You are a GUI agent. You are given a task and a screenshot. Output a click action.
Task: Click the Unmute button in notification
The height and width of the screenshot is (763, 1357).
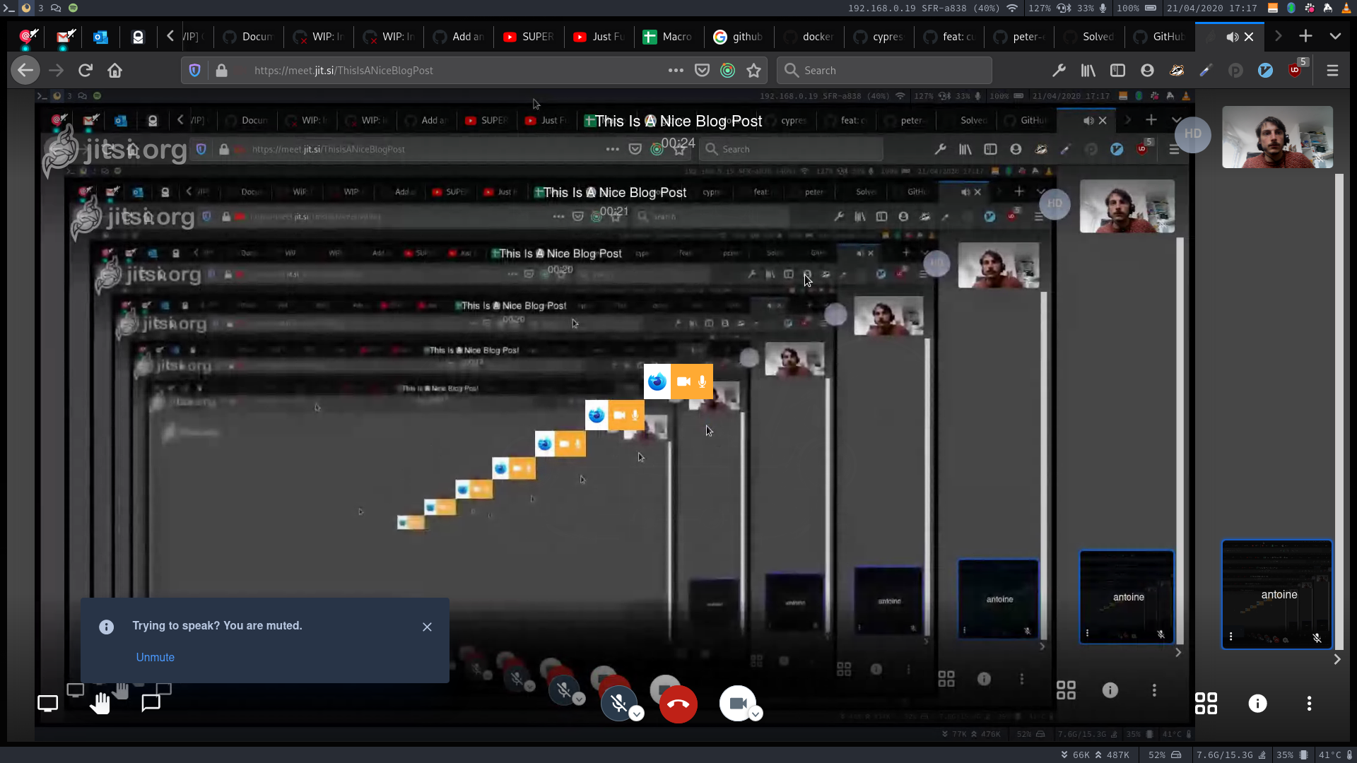pos(155,657)
